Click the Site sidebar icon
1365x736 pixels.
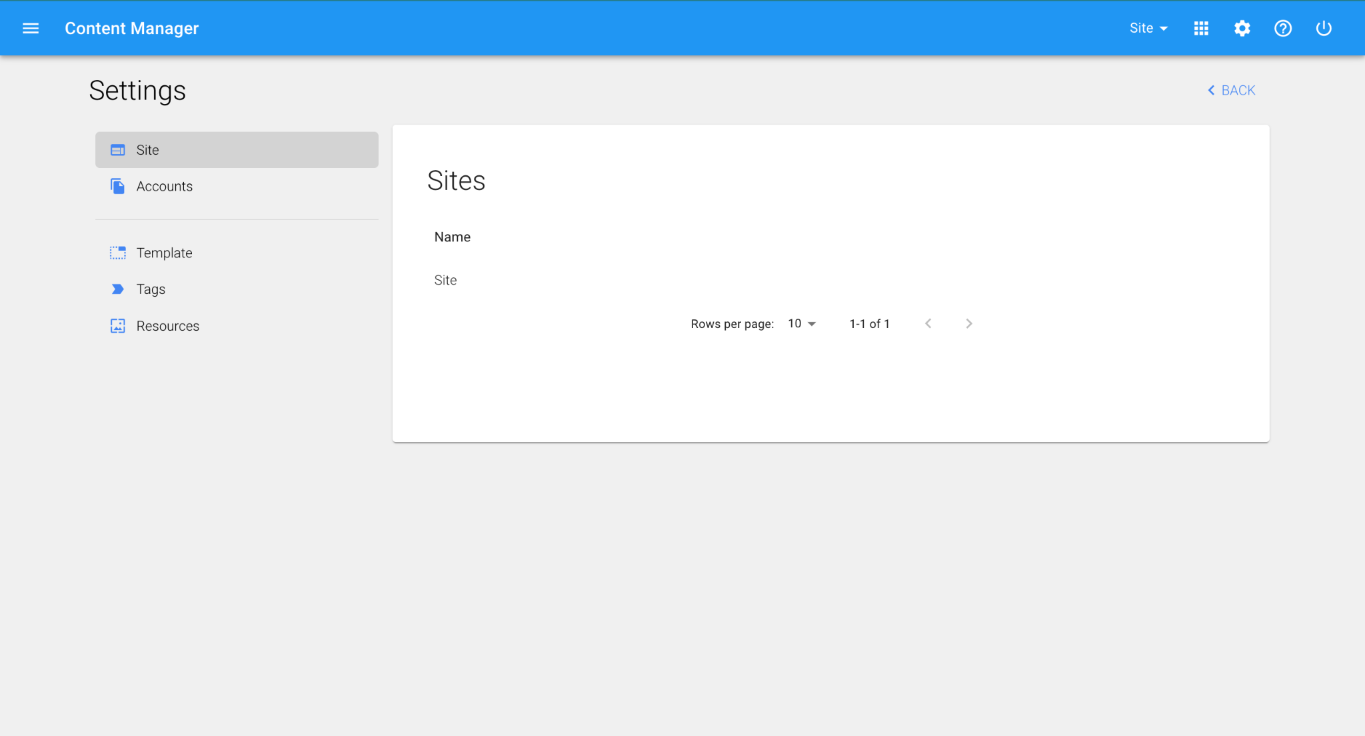click(x=118, y=150)
